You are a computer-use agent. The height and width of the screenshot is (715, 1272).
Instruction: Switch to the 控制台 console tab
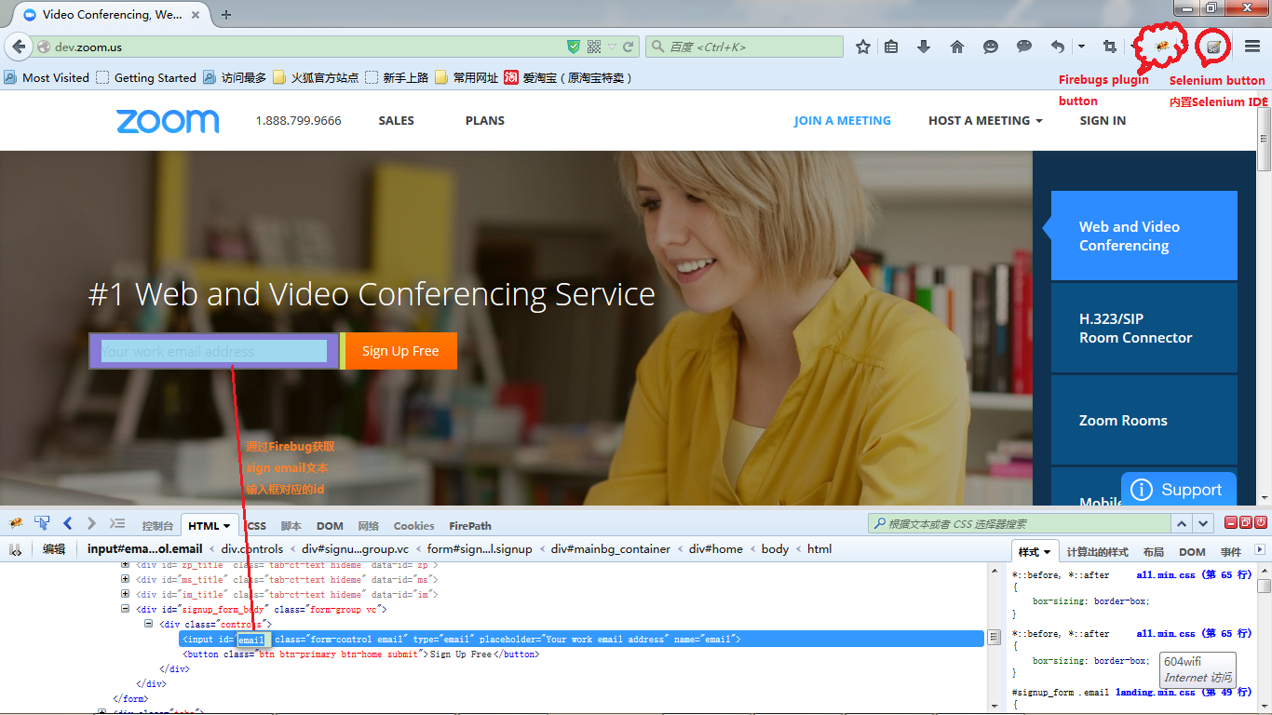click(x=157, y=526)
